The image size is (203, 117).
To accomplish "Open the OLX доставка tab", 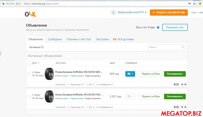I will click(126, 39).
